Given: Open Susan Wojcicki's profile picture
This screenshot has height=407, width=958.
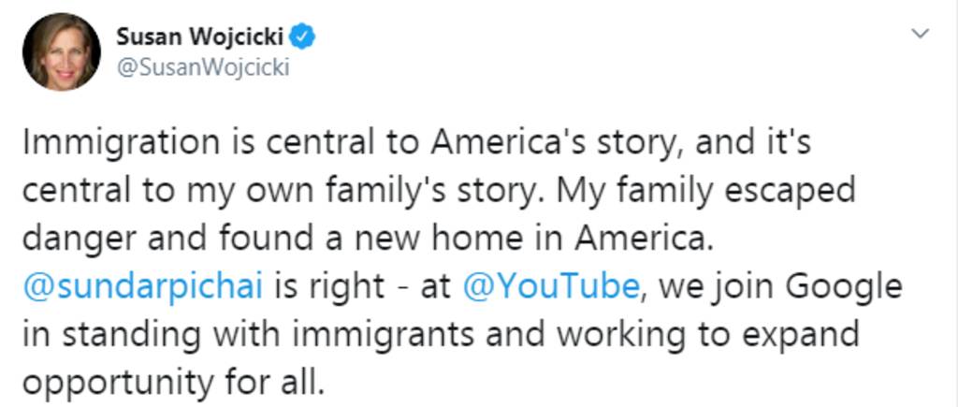Looking at the screenshot, I should point(62,52).
